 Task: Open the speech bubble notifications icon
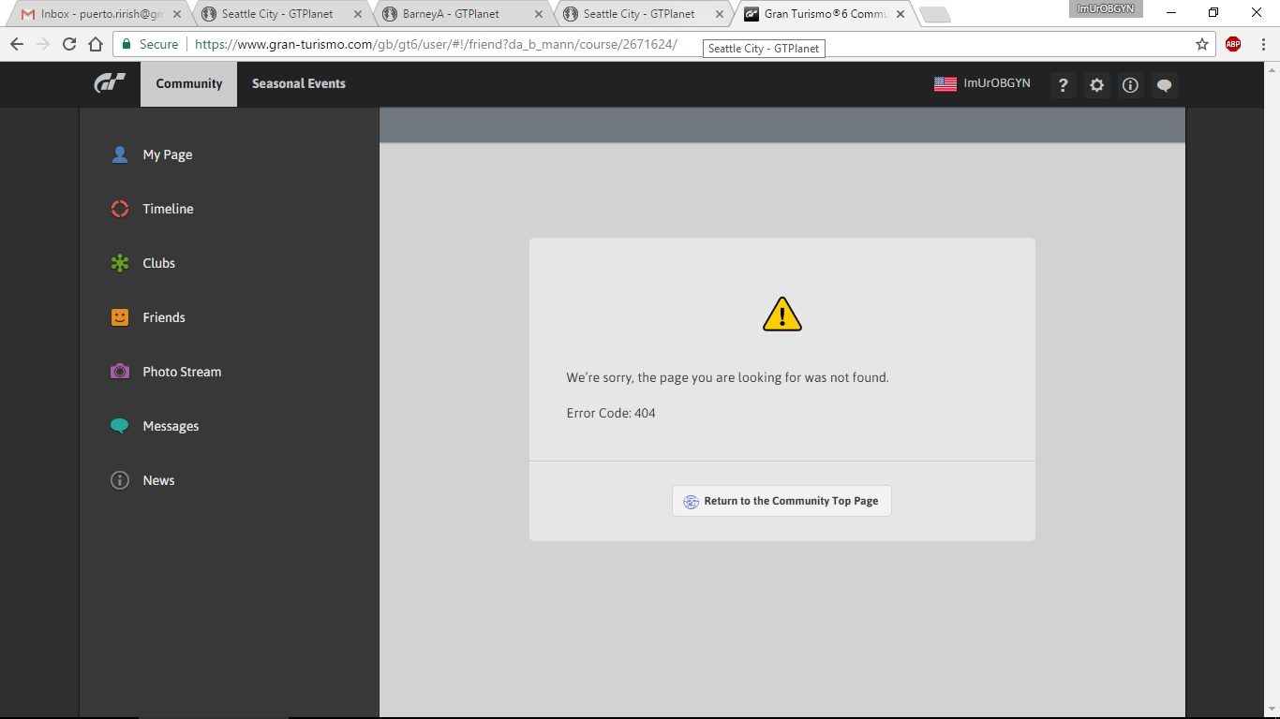point(1164,85)
